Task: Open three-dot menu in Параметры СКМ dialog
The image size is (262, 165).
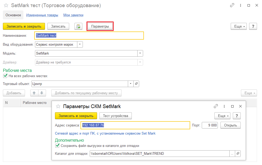Action: pyautogui.click(x=224, y=106)
